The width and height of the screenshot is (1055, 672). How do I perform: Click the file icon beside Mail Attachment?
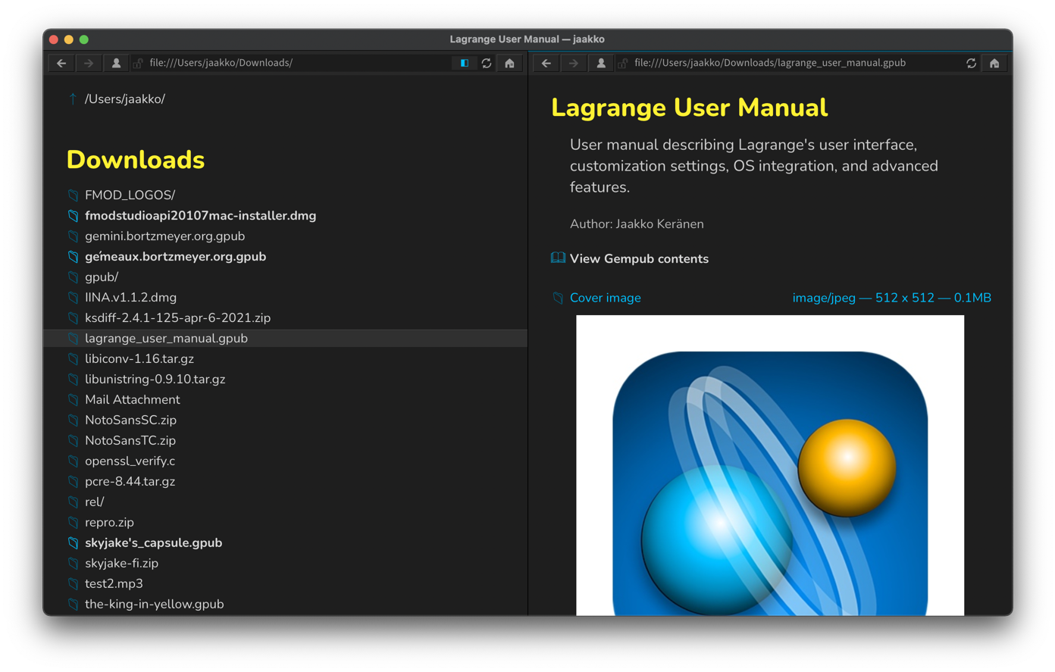73,400
